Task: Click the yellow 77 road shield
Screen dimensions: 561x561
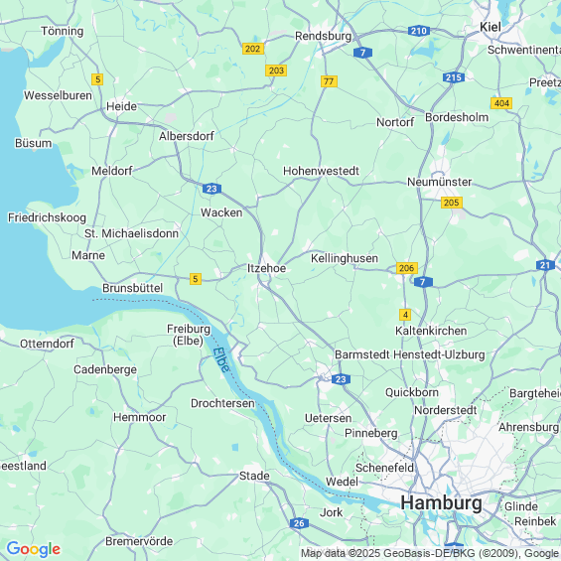Action: [329, 81]
